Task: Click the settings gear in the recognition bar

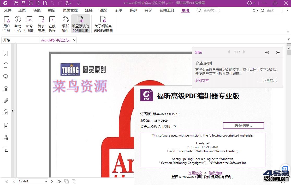Action: point(267,52)
